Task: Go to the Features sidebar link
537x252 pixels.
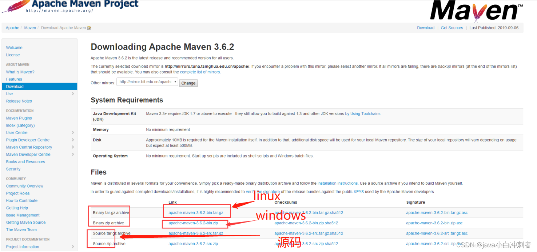Action: tap(14, 79)
